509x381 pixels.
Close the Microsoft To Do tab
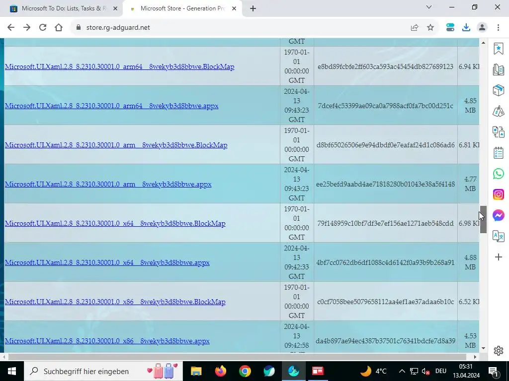[115, 9]
